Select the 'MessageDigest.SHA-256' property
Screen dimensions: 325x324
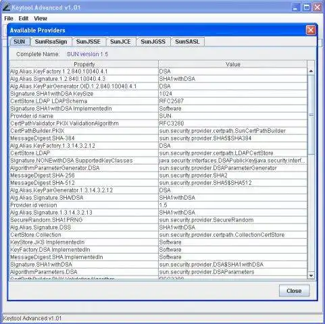coord(84,175)
